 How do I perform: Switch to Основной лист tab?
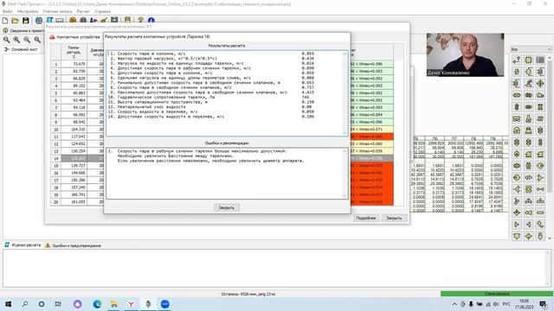point(21,49)
